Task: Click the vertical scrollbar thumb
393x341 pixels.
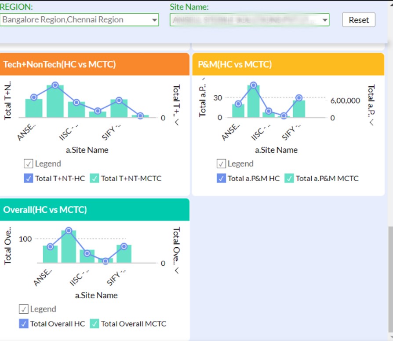Action: 390,278
